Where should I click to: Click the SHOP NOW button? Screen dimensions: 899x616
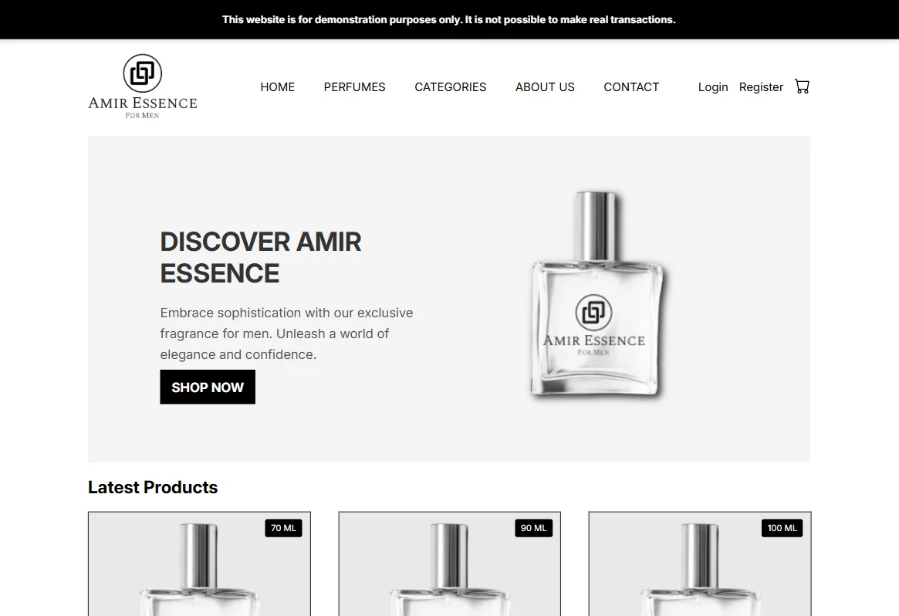[x=208, y=388]
